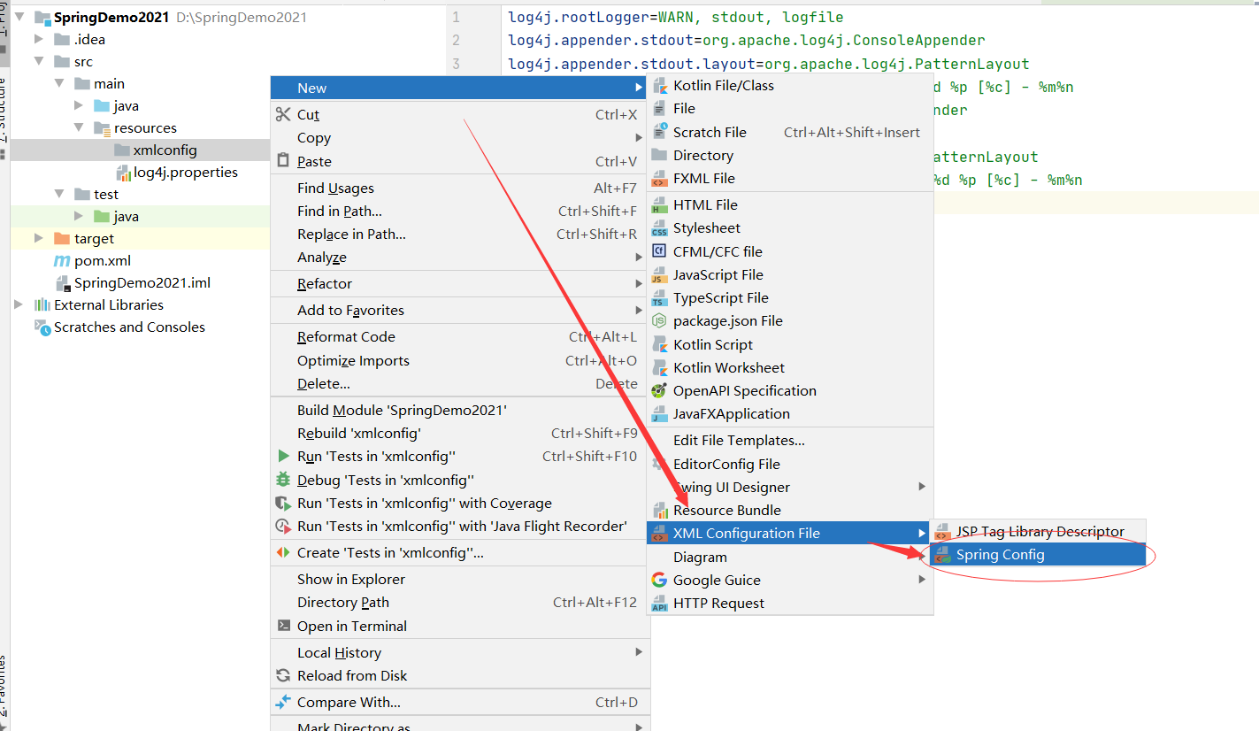This screenshot has width=1259, height=731.
Task: Click the Kotlin Worksheet icon
Action: click(659, 367)
